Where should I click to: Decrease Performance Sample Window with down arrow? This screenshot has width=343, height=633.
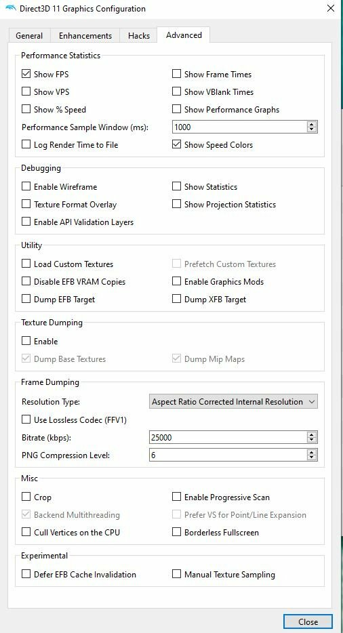point(312,130)
